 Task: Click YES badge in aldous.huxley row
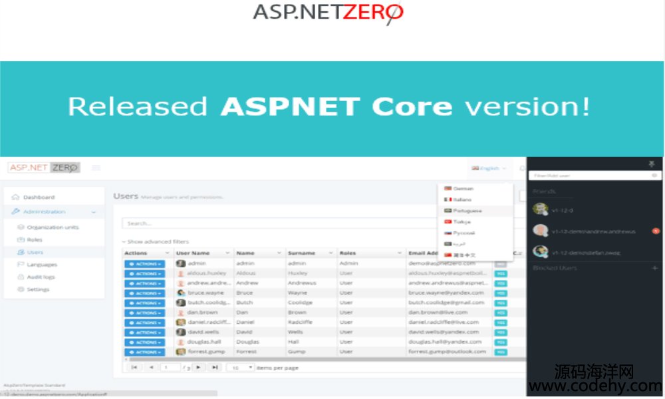[501, 273]
